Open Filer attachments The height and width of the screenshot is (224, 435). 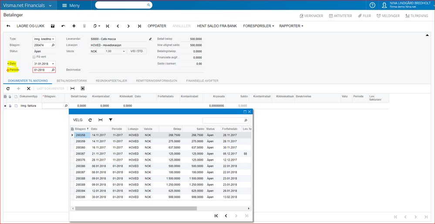(x=364, y=16)
